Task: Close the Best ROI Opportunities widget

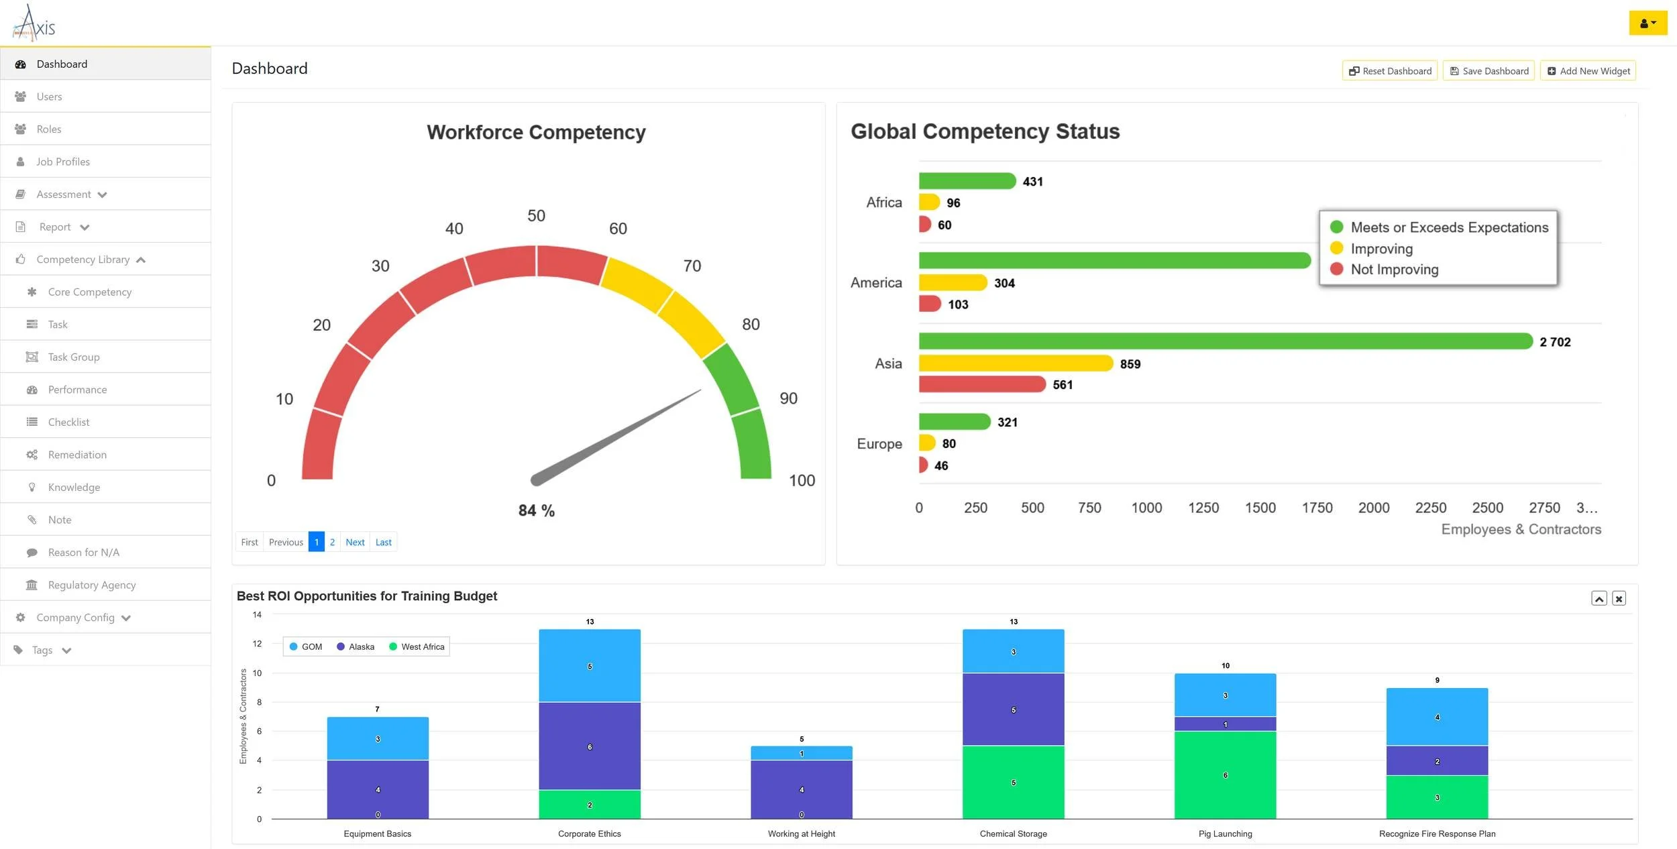Action: point(1619,599)
